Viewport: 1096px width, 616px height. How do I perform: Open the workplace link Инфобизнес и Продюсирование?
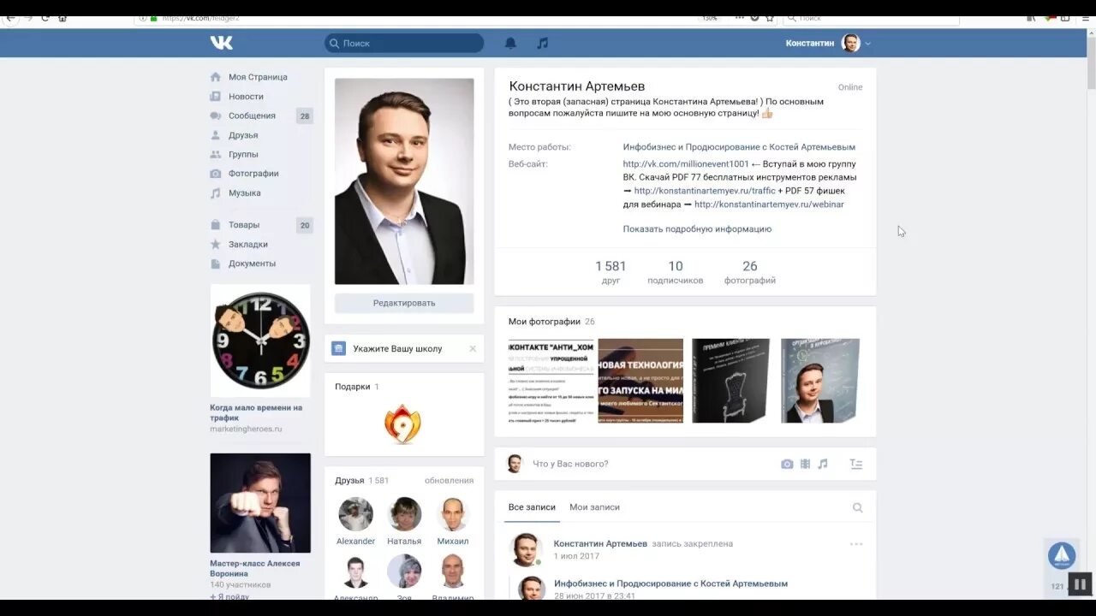(739, 147)
